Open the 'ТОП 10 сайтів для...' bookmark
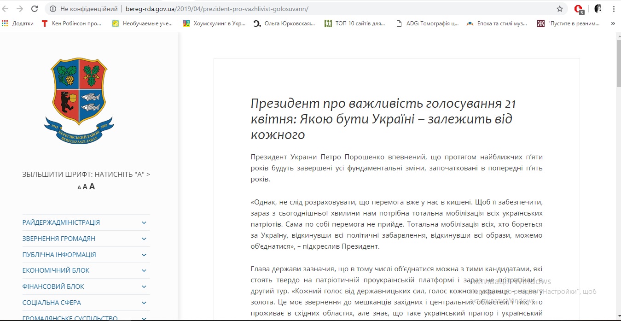 [x=355, y=23]
